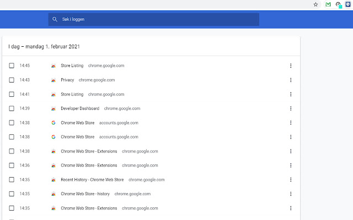Open the three-dot menu for 14:45 Store Listing
This screenshot has width=353, height=220.
pos(291,65)
